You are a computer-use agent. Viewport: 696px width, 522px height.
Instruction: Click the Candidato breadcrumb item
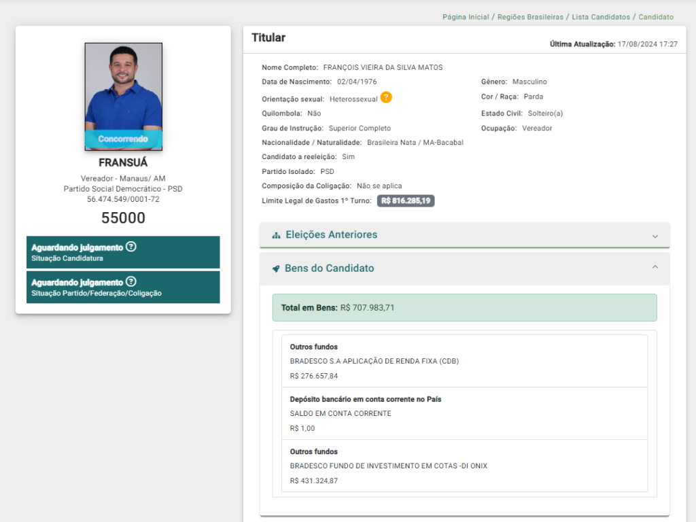[x=656, y=17]
